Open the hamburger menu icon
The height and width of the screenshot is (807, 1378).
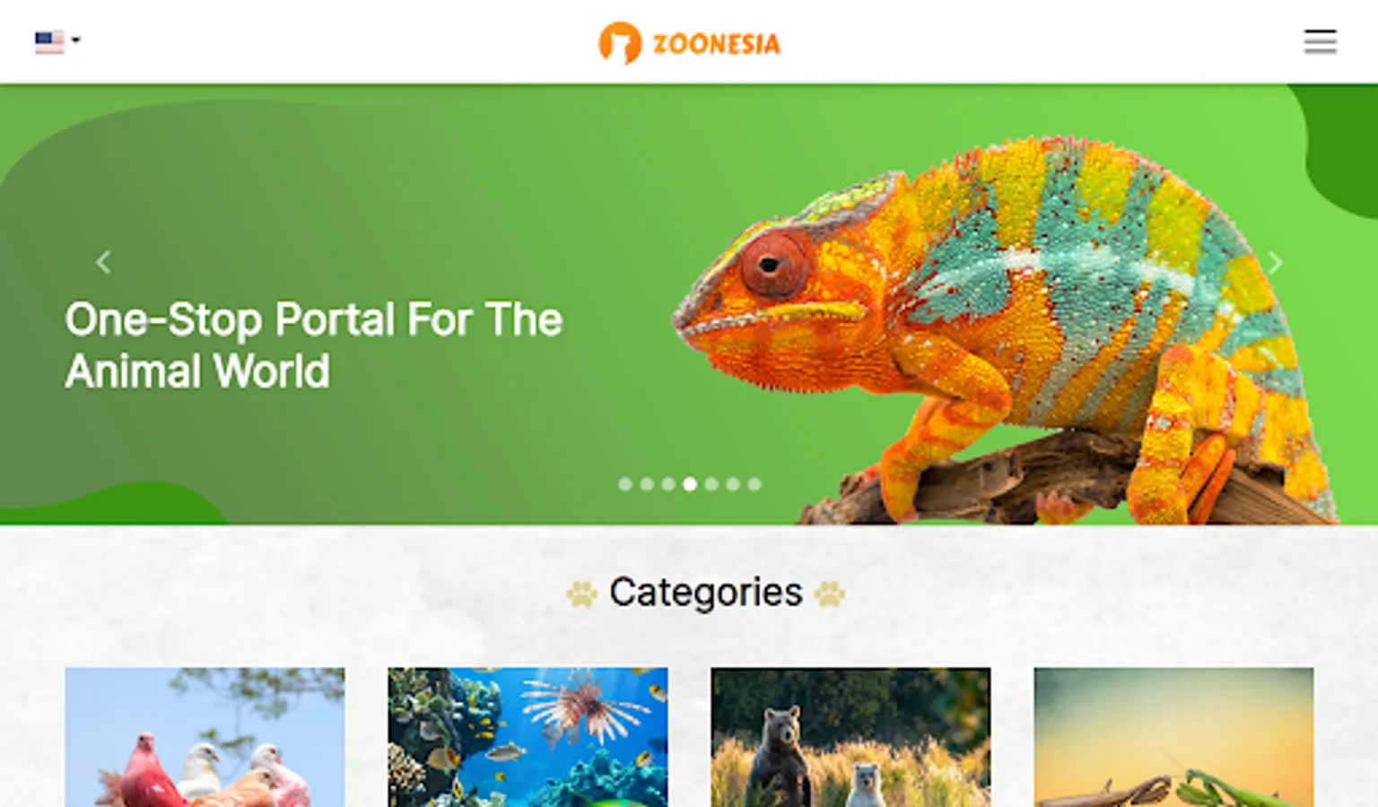click(x=1320, y=41)
